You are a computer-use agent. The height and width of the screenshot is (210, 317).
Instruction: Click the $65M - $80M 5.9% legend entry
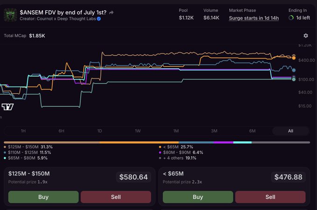26,158
